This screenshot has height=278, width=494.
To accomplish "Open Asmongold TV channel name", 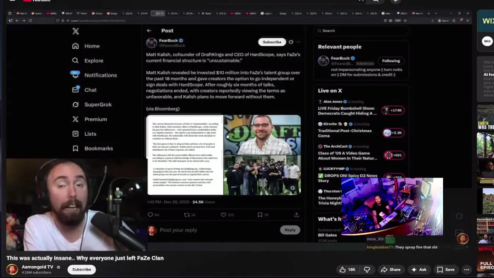I will click(37, 267).
